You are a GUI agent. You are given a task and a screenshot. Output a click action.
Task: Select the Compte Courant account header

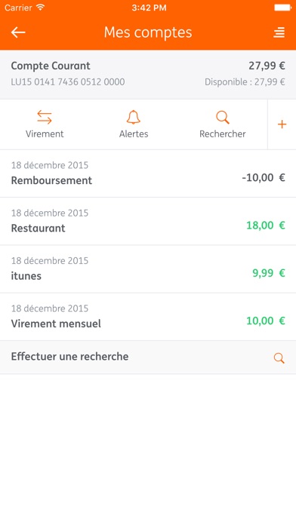[x=148, y=75]
